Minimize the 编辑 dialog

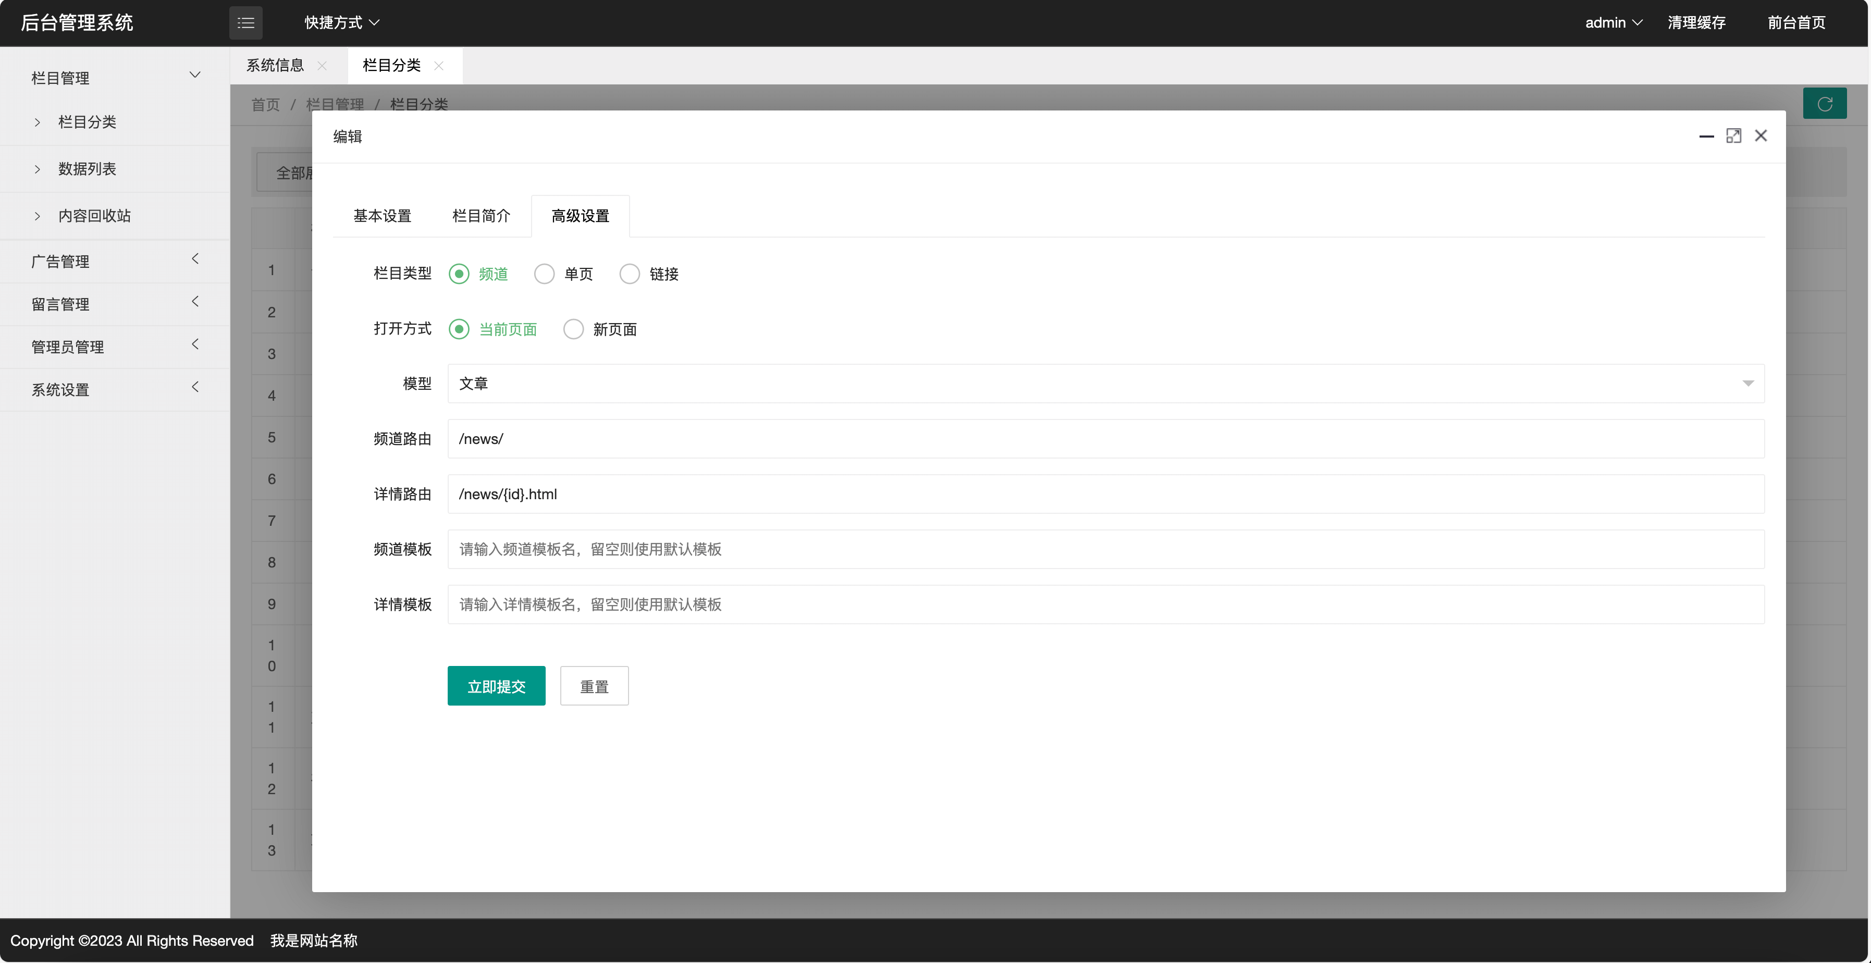coord(1706,136)
